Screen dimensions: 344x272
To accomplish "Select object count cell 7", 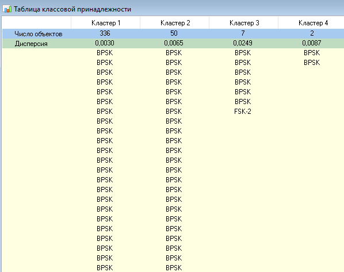I will [243, 33].
